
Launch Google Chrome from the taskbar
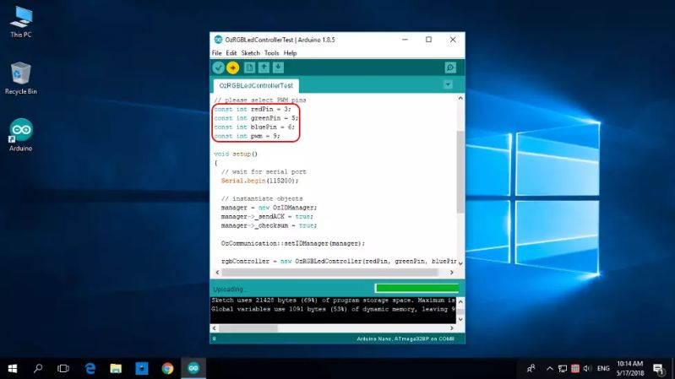coord(167,368)
